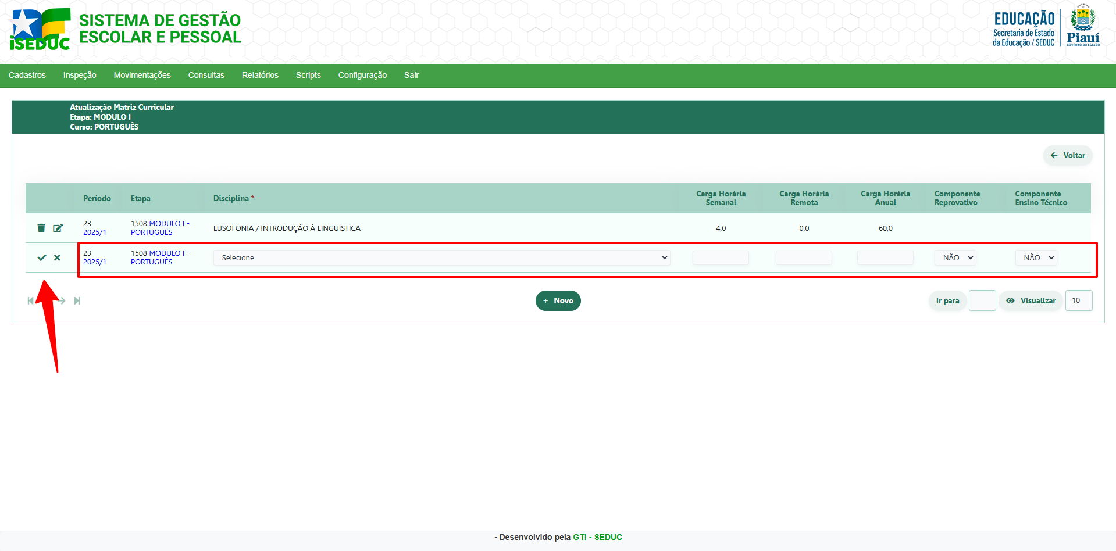
Task: Expand Componente Ensino Técnico dropdown
Action: [x=1036, y=257]
